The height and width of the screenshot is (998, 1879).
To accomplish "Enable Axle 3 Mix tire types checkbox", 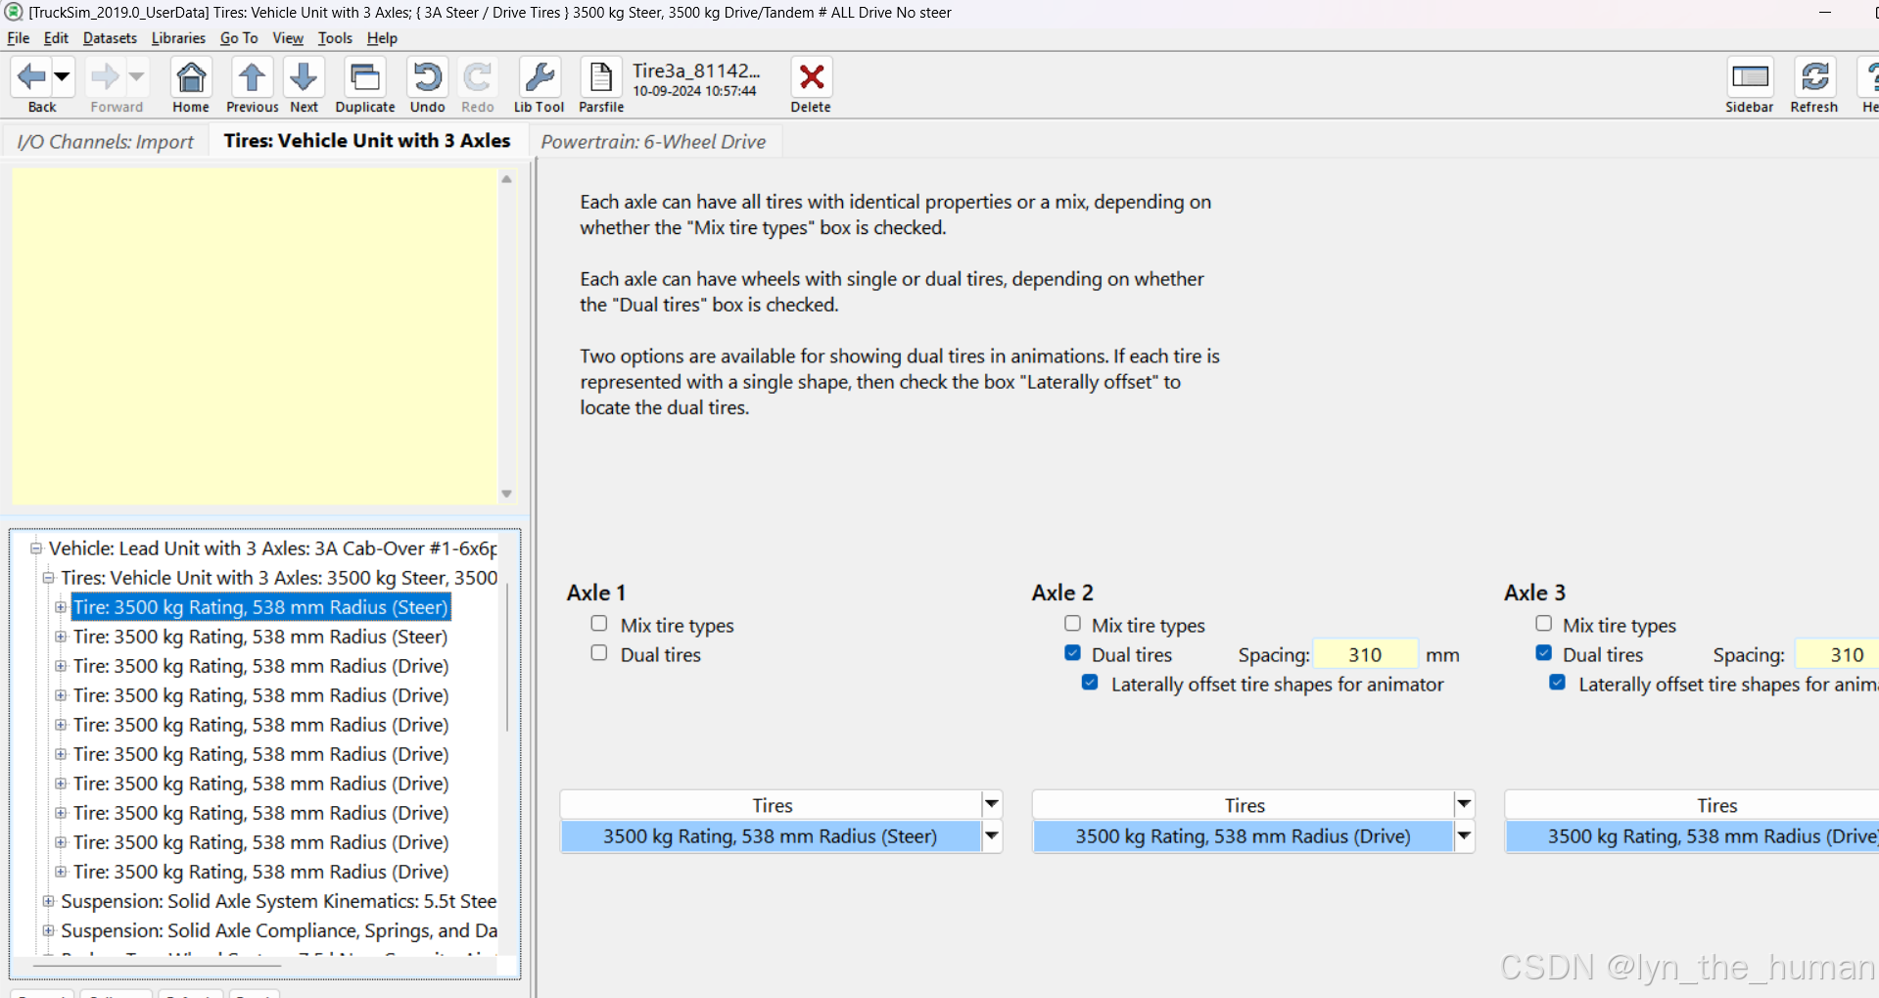I will 1544,624.
